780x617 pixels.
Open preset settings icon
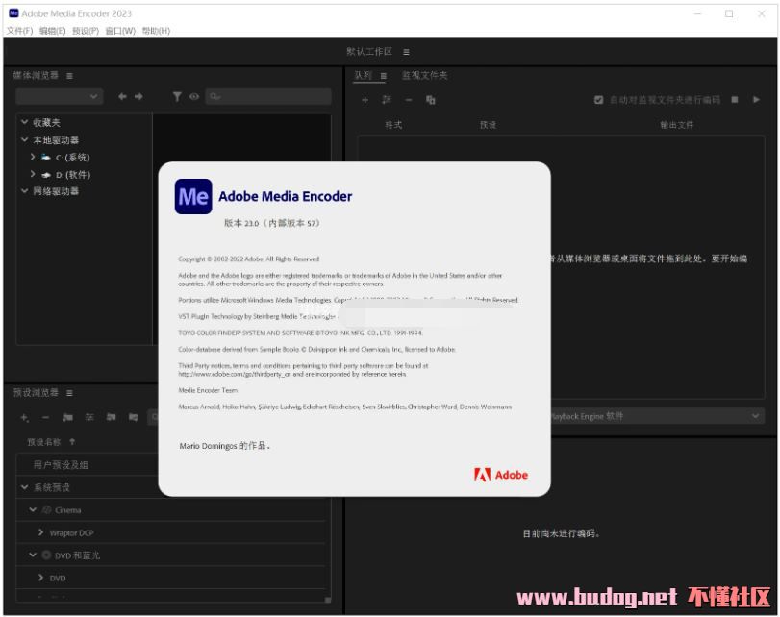coord(89,418)
